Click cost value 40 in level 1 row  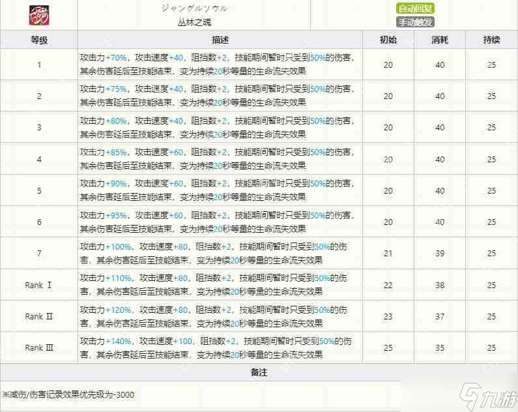point(440,65)
